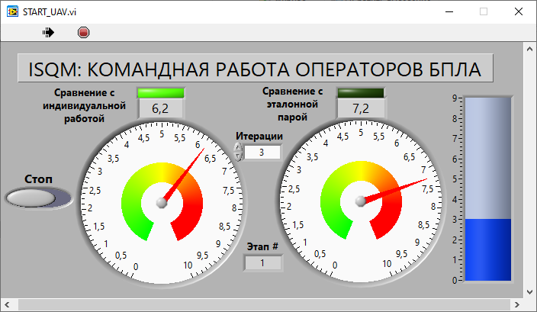Toggle the Стоп oval button

pyautogui.click(x=31, y=198)
